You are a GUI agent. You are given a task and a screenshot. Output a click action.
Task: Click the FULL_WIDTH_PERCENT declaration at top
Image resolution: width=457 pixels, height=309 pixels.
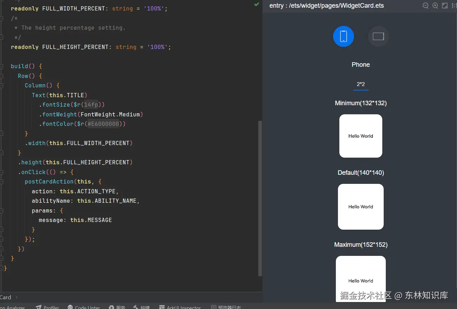coord(89,8)
